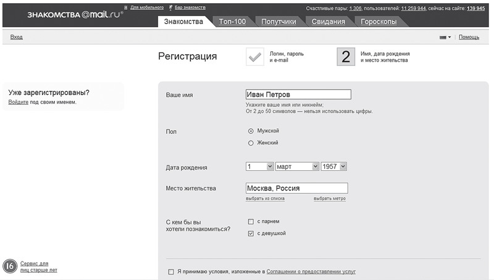
Task: Click the «выбрать метро» link
Action: [330, 199]
